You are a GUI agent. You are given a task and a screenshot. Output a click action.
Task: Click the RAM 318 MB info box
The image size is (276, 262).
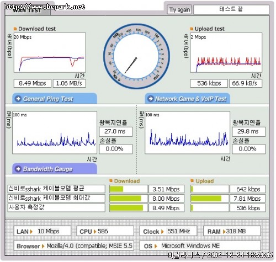(232, 231)
